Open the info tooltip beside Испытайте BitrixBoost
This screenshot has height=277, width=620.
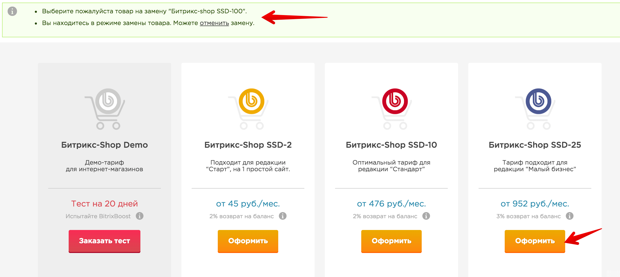(140, 216)
